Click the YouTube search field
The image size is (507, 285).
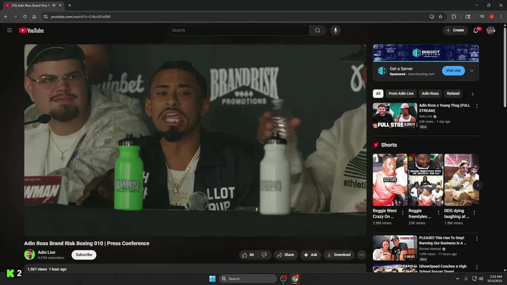238,30
